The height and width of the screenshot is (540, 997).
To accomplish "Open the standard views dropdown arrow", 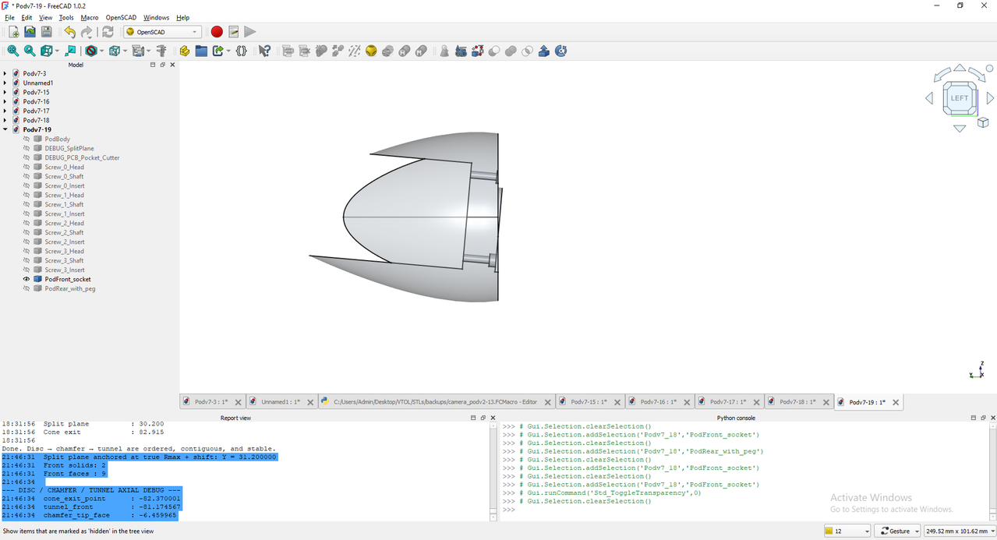I will [56, 51].
